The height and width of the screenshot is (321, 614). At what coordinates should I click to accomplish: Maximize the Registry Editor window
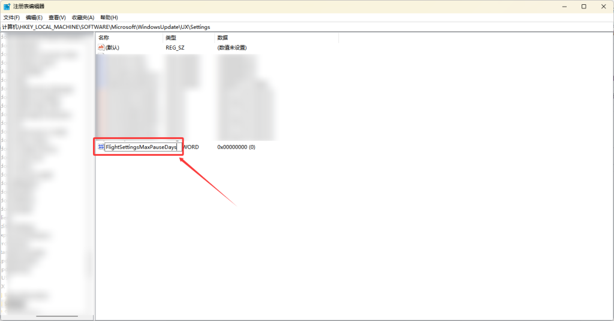[583, 6]
